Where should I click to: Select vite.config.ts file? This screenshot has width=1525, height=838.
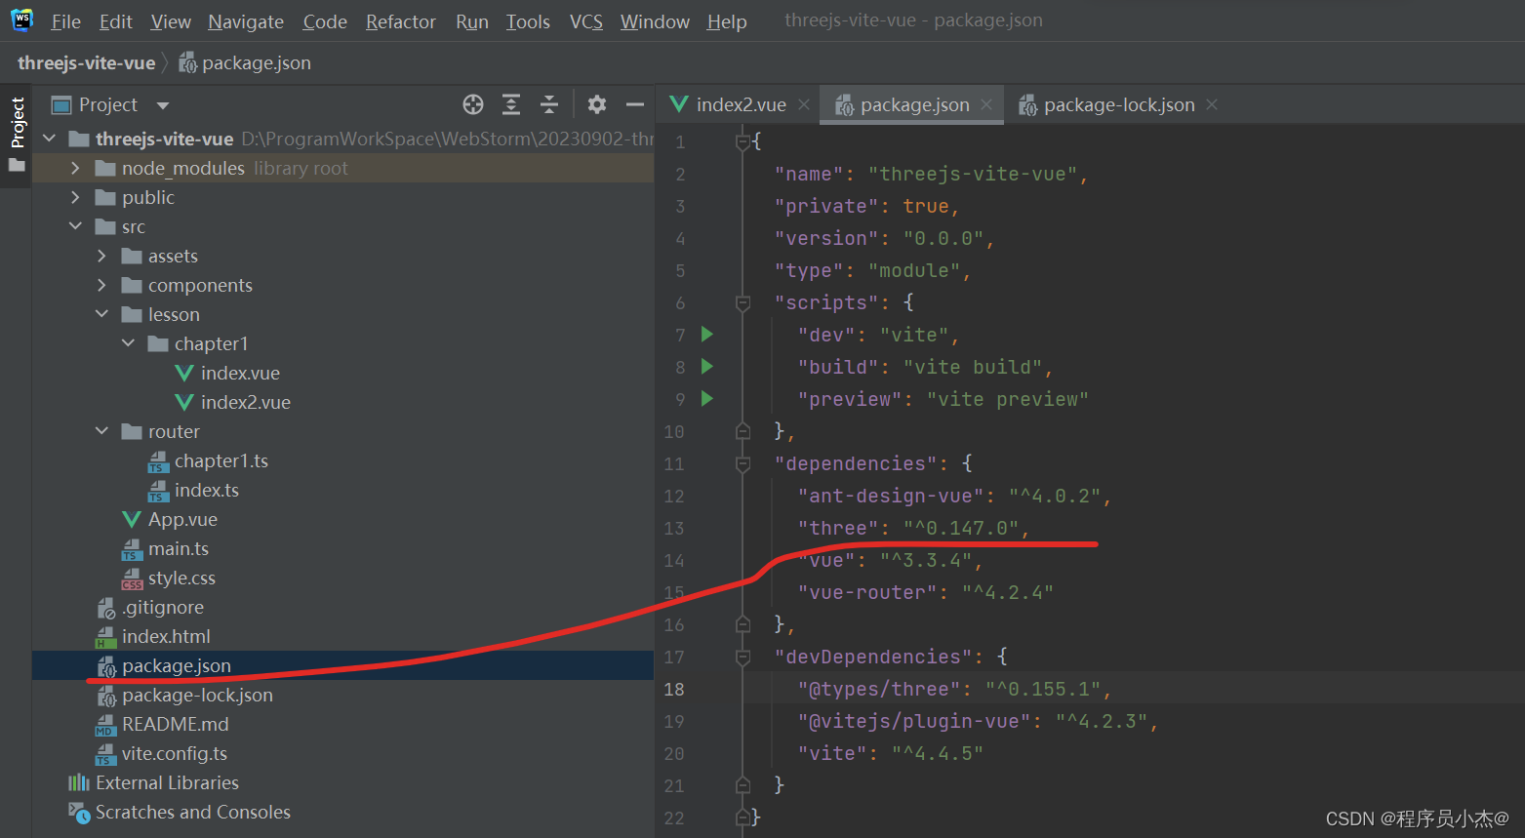(x=174, y=753)
